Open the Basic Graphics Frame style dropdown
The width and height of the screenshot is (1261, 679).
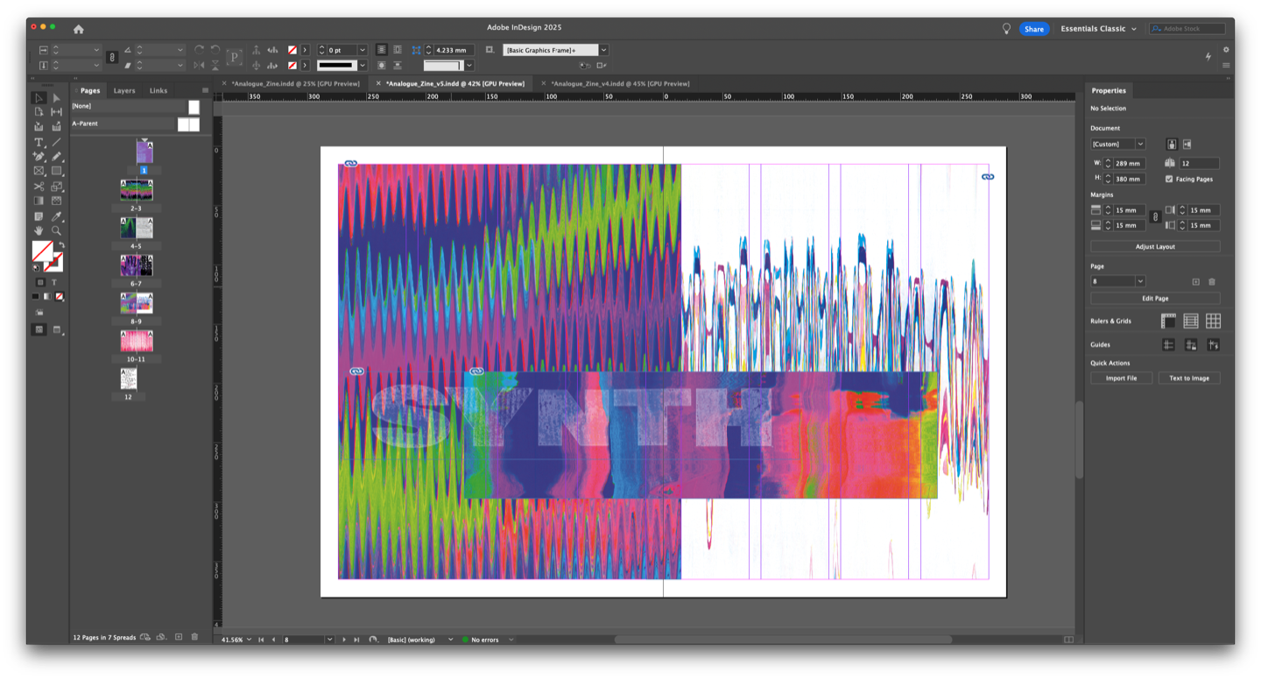[603, 50]
